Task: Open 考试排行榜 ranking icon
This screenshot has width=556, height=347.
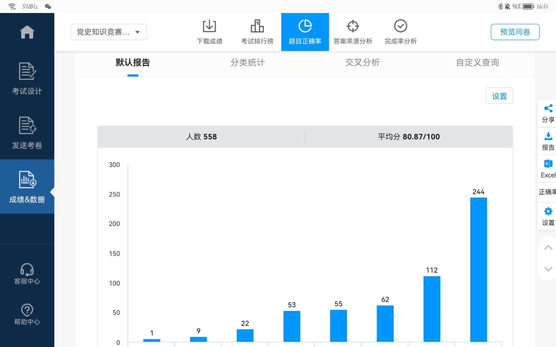Action: (x=257, y=32)
